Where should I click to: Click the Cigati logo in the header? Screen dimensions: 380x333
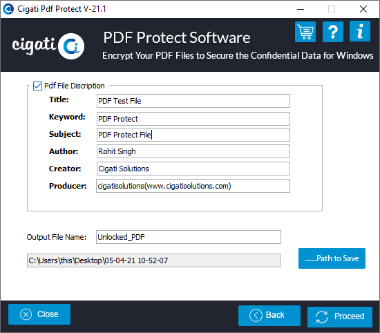click(48, 46)
